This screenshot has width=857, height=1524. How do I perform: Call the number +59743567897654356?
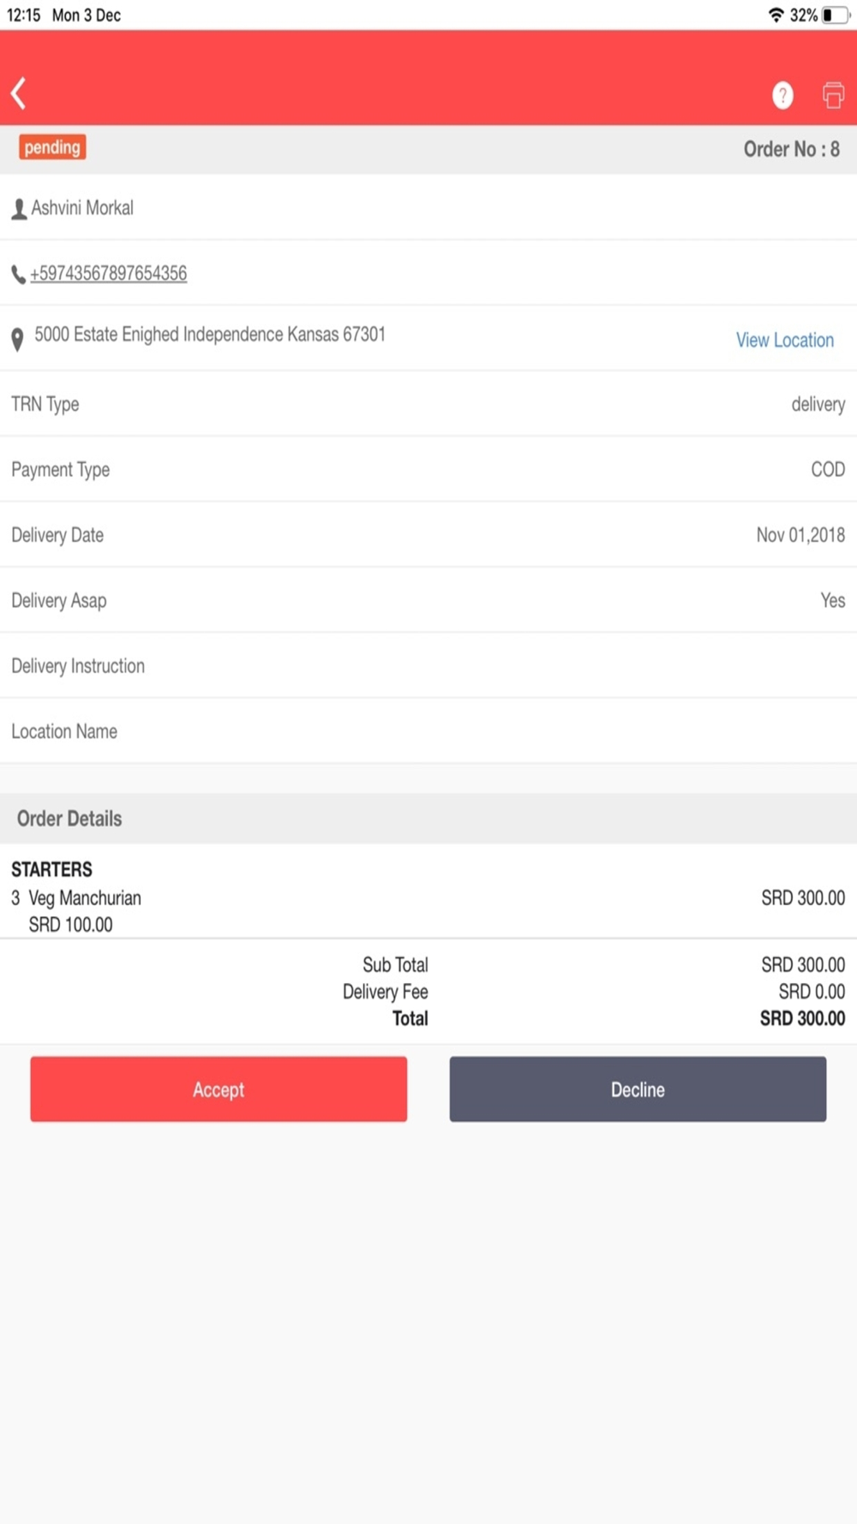point(109,273)
